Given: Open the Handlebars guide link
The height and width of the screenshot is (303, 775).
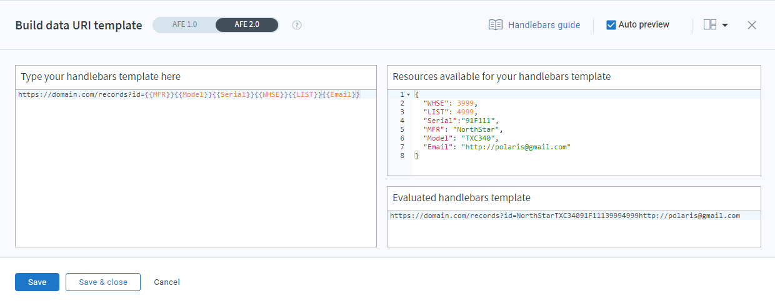Looking at the screenshot, I should (544, 25).
